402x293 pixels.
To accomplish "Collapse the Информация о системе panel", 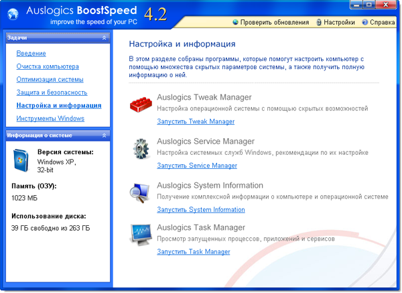I will (104, 135).
